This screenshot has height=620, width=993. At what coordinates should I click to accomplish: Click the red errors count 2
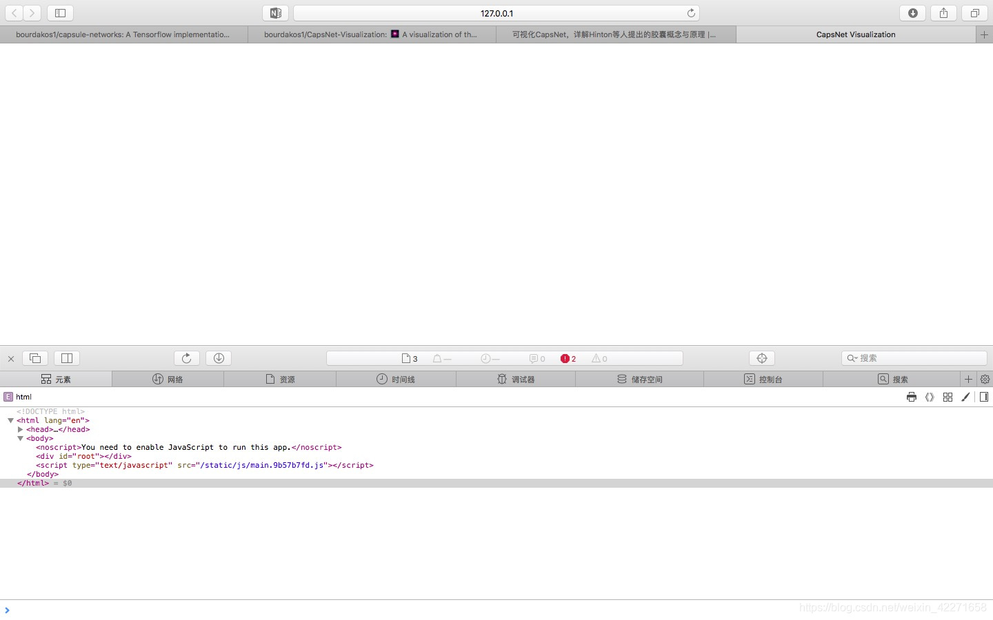tap(568, 358)
